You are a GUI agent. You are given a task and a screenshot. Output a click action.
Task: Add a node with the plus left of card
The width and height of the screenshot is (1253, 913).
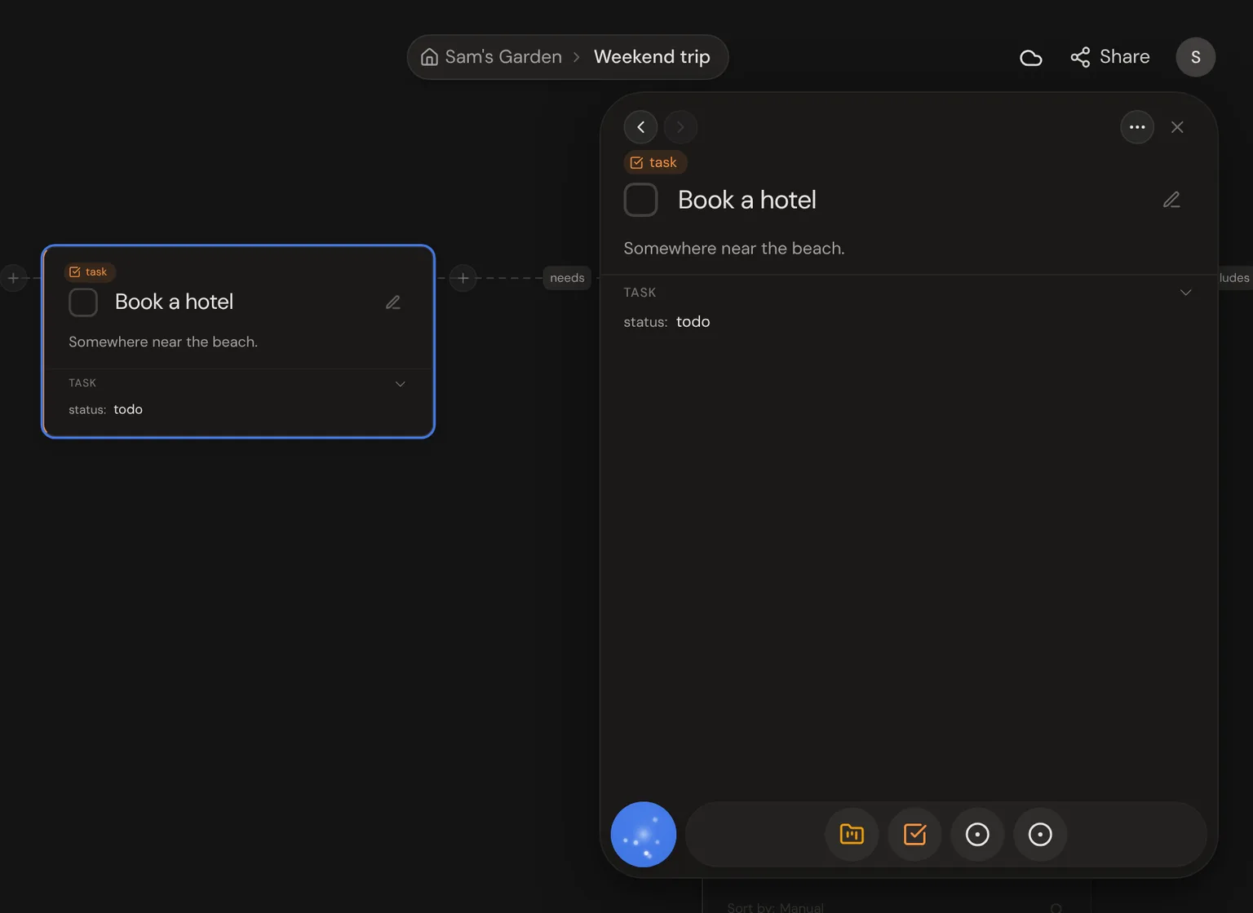(13, 278)
